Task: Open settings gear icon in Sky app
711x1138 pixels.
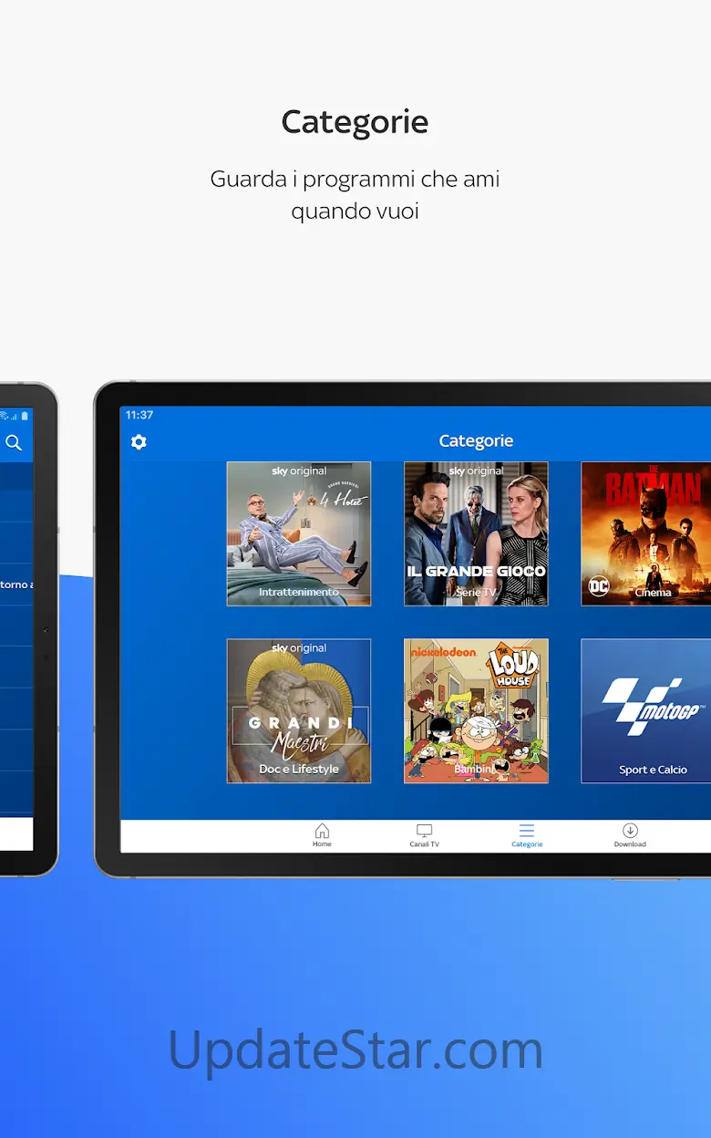Action: (139, 442)
